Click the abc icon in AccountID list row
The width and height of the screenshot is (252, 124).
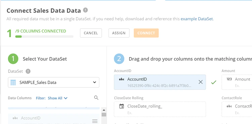(x=15, y=118)
